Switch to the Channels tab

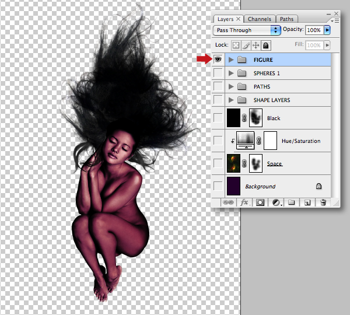point(260,19)
